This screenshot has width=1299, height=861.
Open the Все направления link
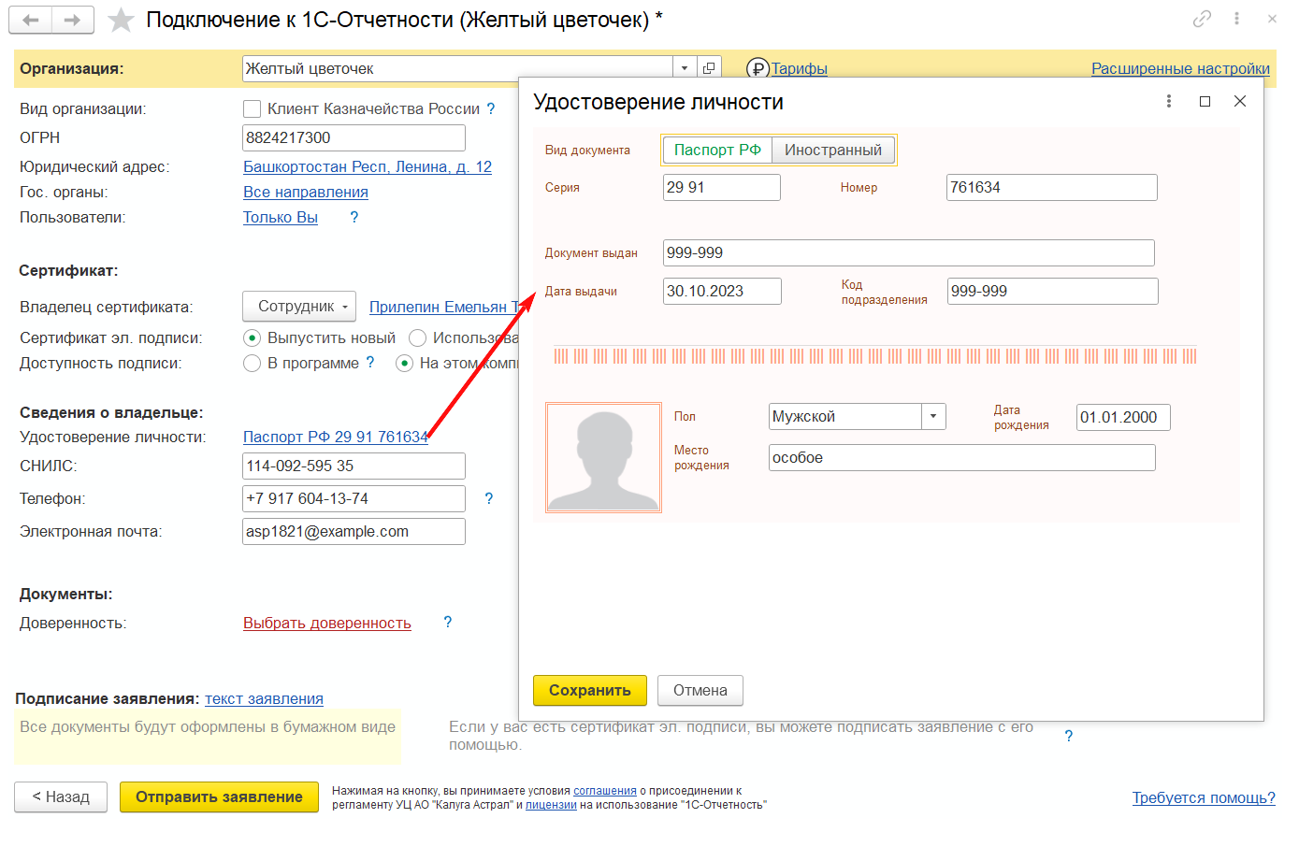pos(306,192)
